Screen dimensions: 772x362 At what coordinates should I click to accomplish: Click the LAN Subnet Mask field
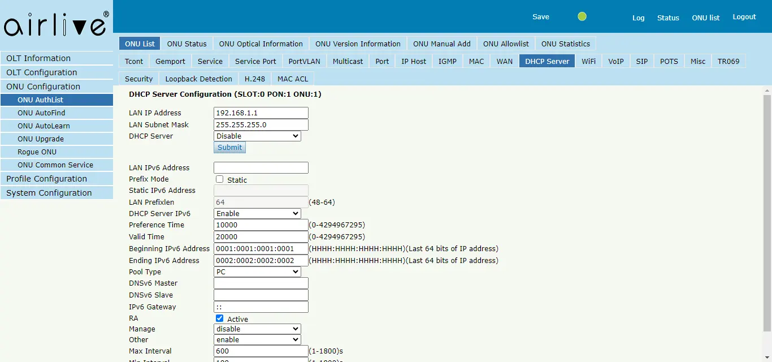(261, 124)
